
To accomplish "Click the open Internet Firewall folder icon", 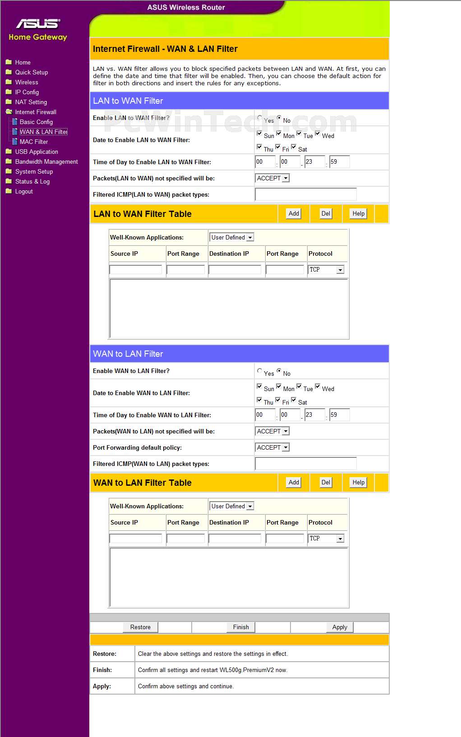I will click(9, 112).
